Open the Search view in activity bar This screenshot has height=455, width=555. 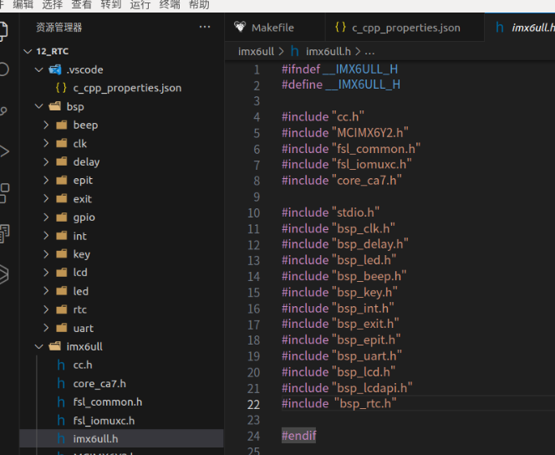pyautogui.click(x=4, y=70)
